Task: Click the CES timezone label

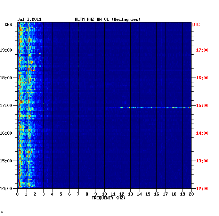Action: (8, 25)
